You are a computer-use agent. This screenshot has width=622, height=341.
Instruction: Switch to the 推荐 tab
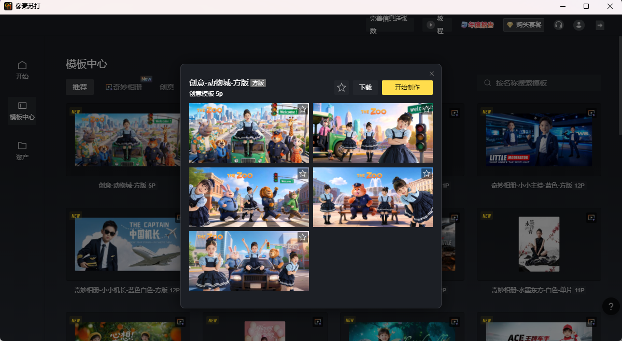80,87
